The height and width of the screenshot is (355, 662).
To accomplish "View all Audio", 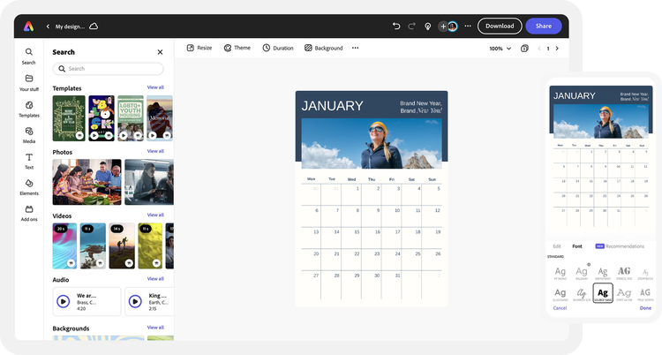I will [x=155, y=278].
